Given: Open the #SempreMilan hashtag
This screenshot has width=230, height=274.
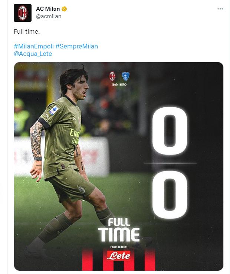Looking at the screenshot, I should click(77, 46).
